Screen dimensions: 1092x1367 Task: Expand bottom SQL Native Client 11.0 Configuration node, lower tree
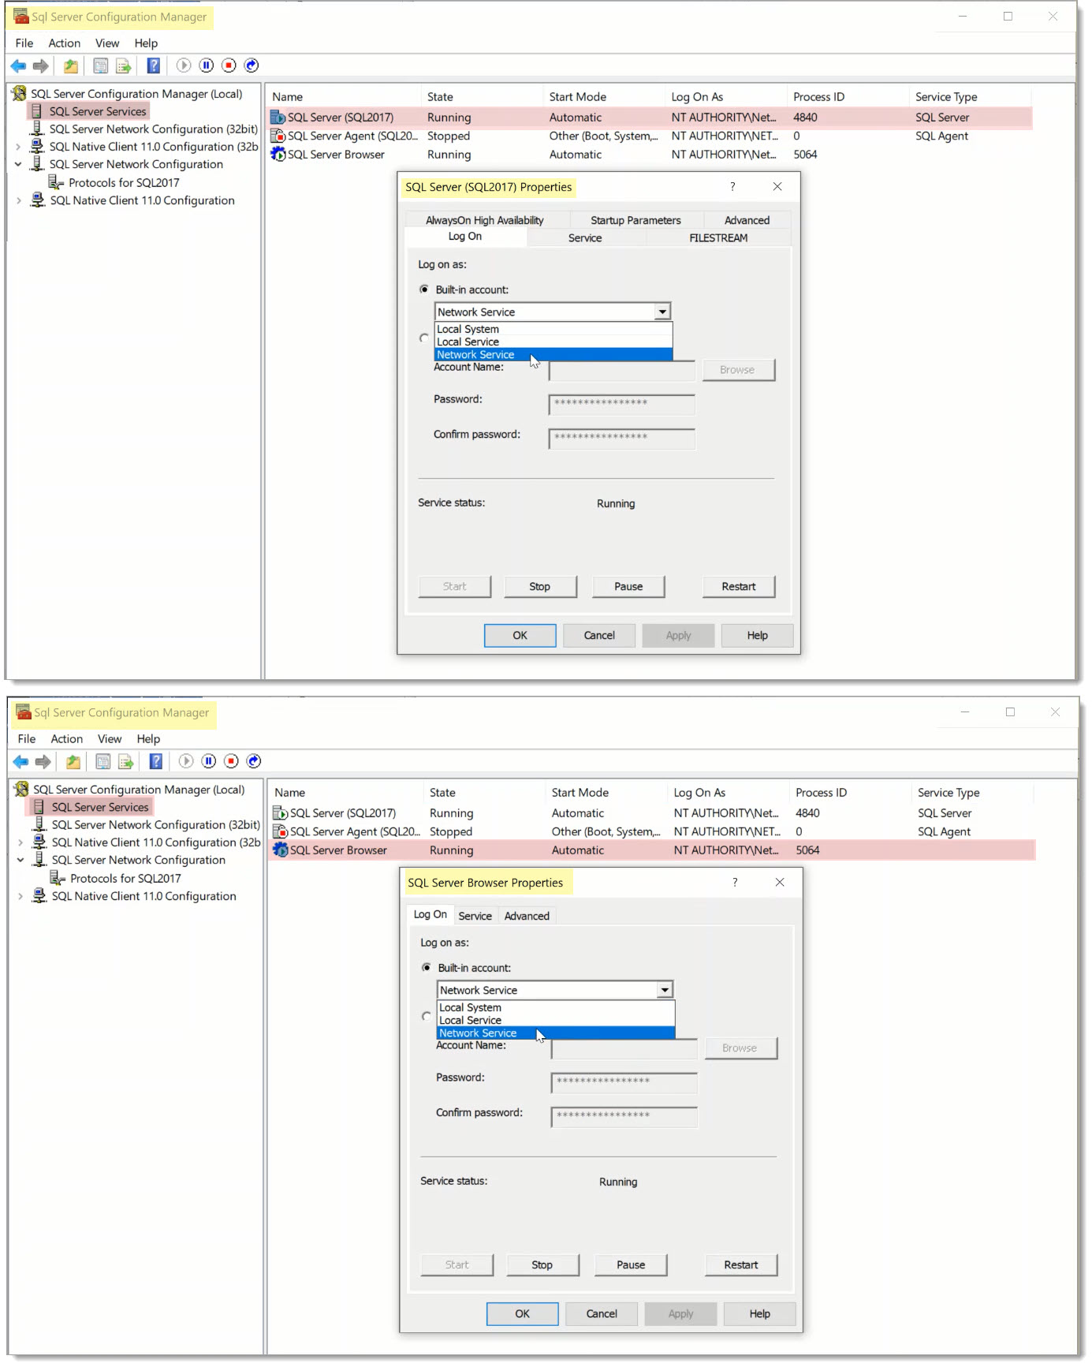(x=20, y=896)
